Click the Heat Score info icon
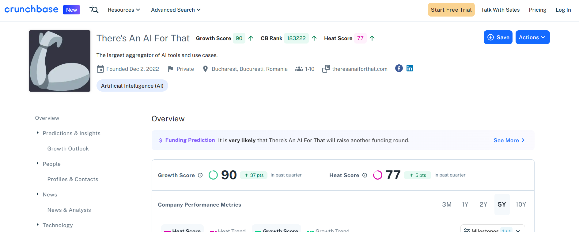This screenshot has height=232, width=579. click(x=365, y=175)
